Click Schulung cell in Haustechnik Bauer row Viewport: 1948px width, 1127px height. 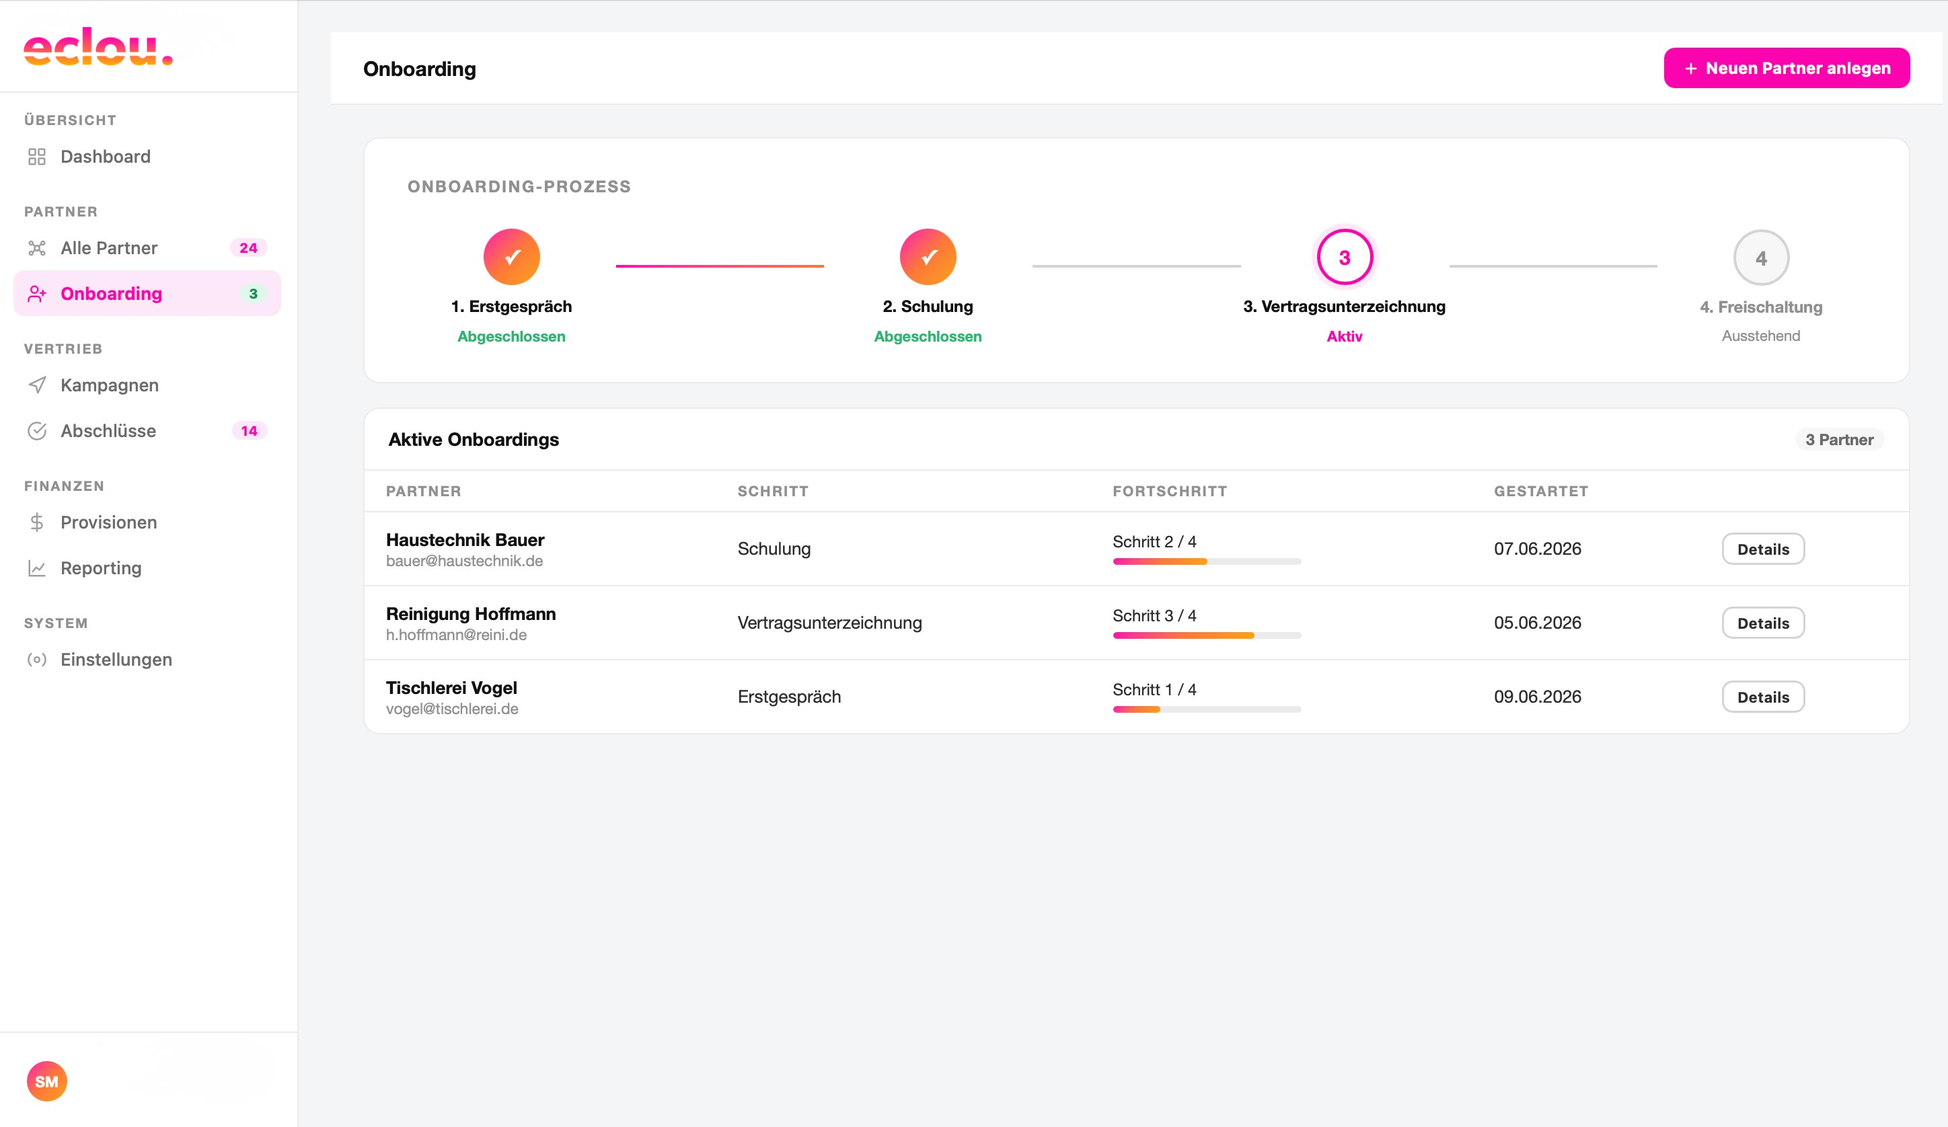[774, 549]
